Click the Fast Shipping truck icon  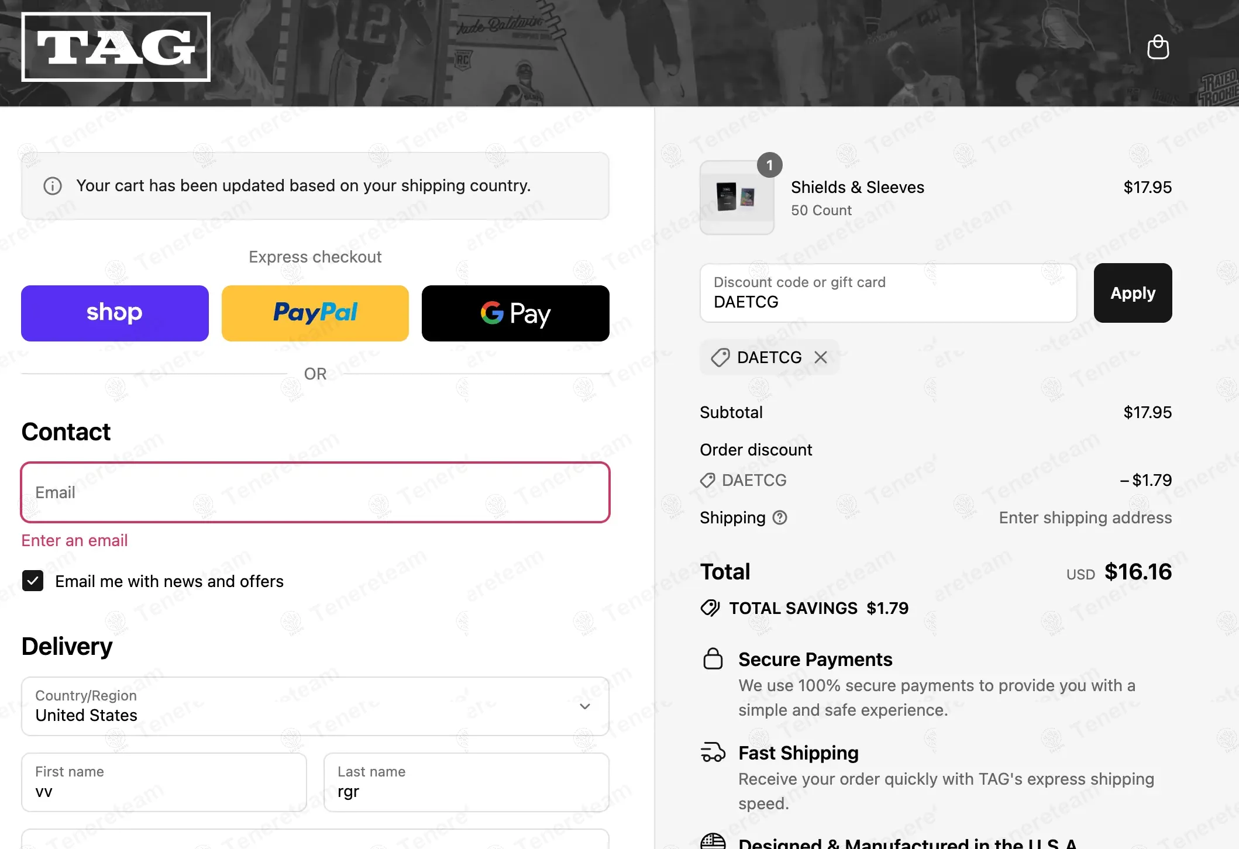(713, 753)
